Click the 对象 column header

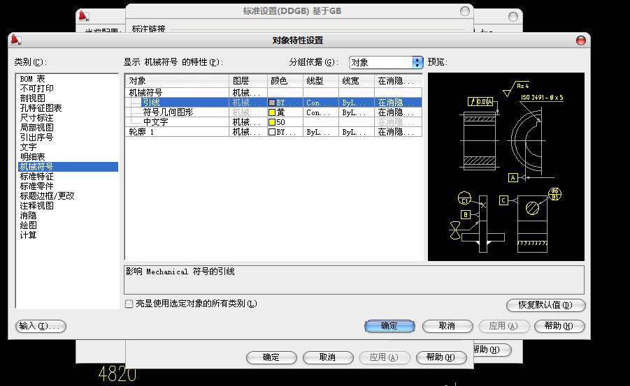point(177,81)
